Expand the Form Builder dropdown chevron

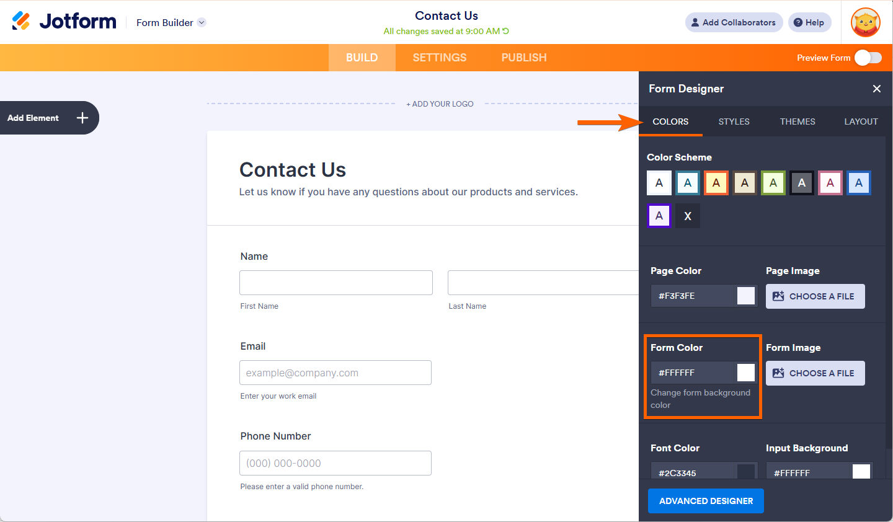click(202, 22)
